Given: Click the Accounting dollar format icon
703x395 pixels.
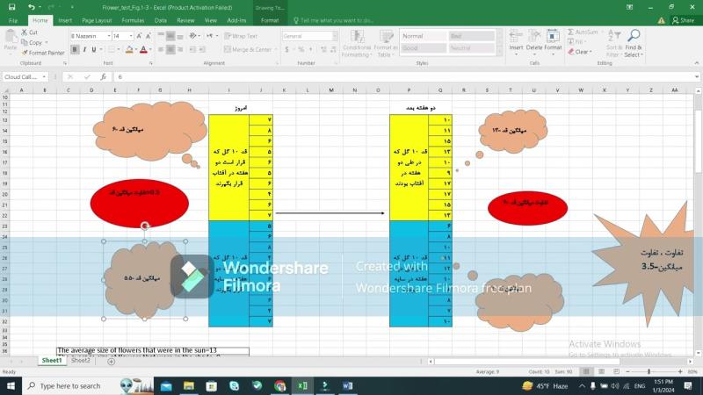Looking at the screenshot, I should (287, 49).
